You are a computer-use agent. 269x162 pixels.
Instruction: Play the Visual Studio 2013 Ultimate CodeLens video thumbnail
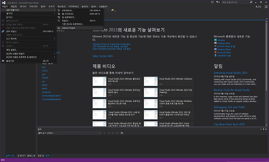(151, 81)
